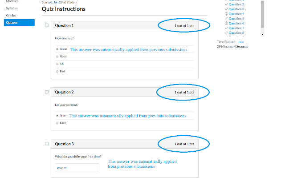Screen dimensions: 285x178
Task: Hide the Time Elapsed timer
Action: (241, 42)
